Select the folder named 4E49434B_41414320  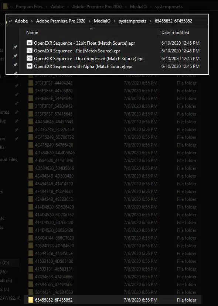54,184
